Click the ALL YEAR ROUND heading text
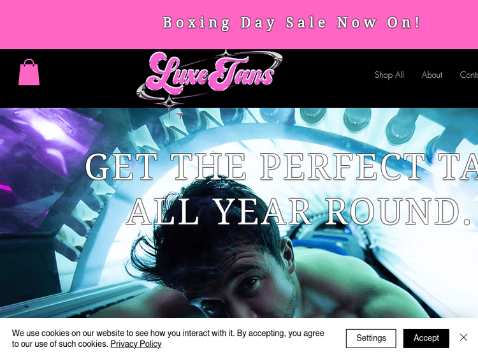 pos(298,211)
